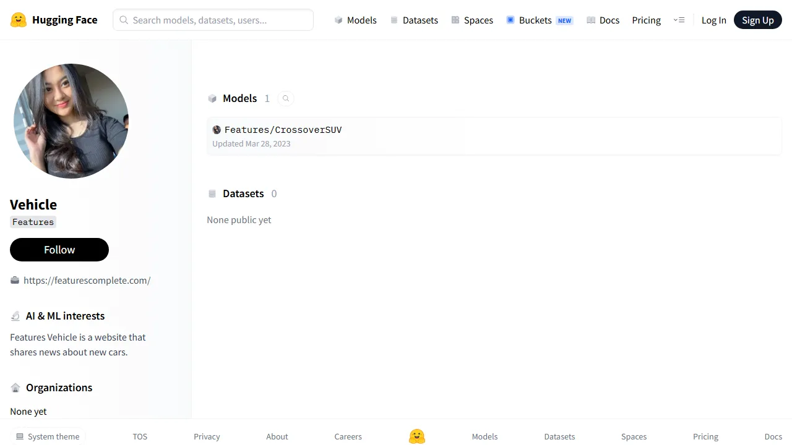Open Models from the top navigation

(x=355, y=20)
